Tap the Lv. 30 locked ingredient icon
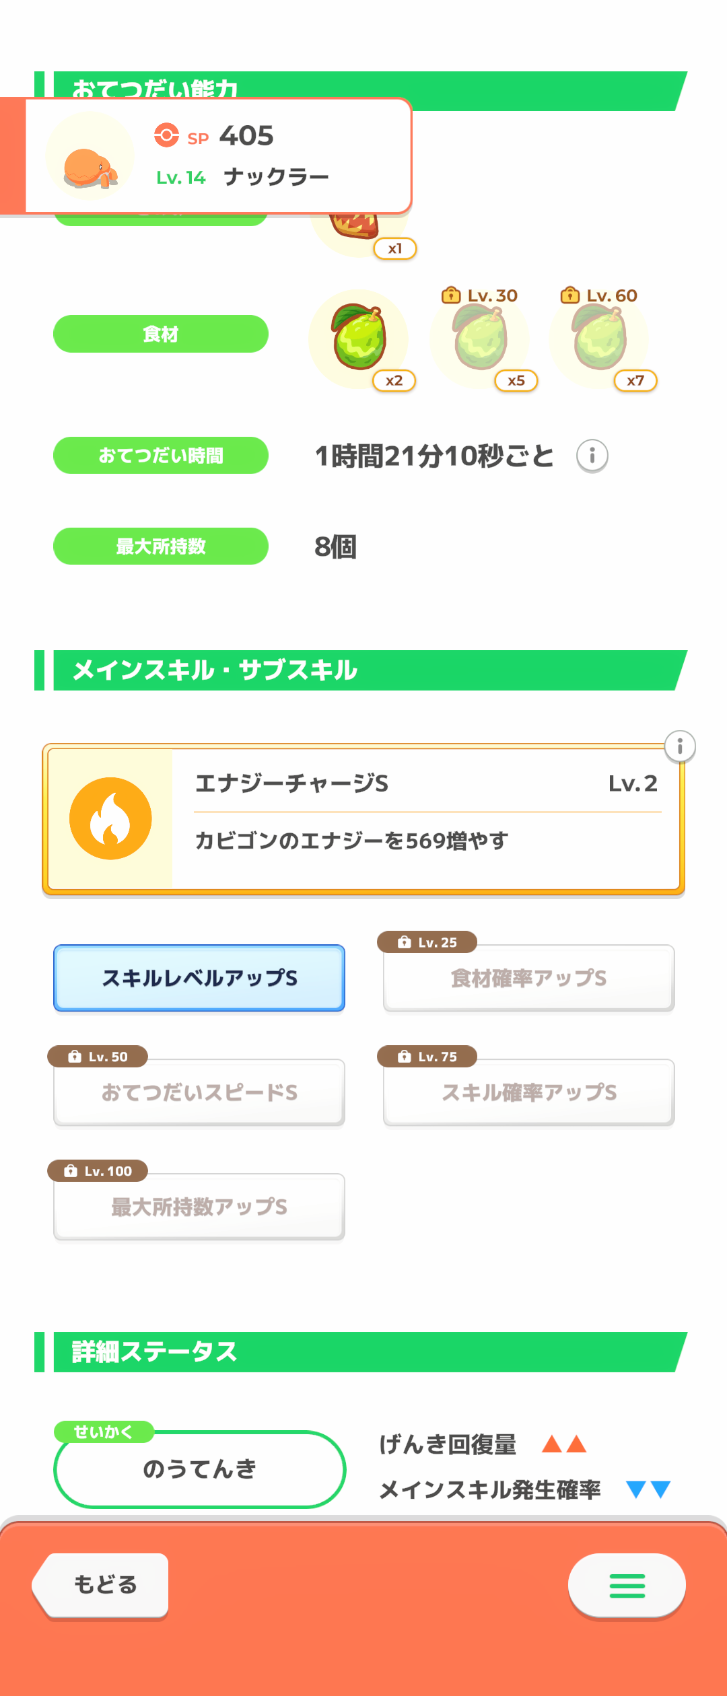The width and height of the screenshot is (727, 1696). point(479,339)
